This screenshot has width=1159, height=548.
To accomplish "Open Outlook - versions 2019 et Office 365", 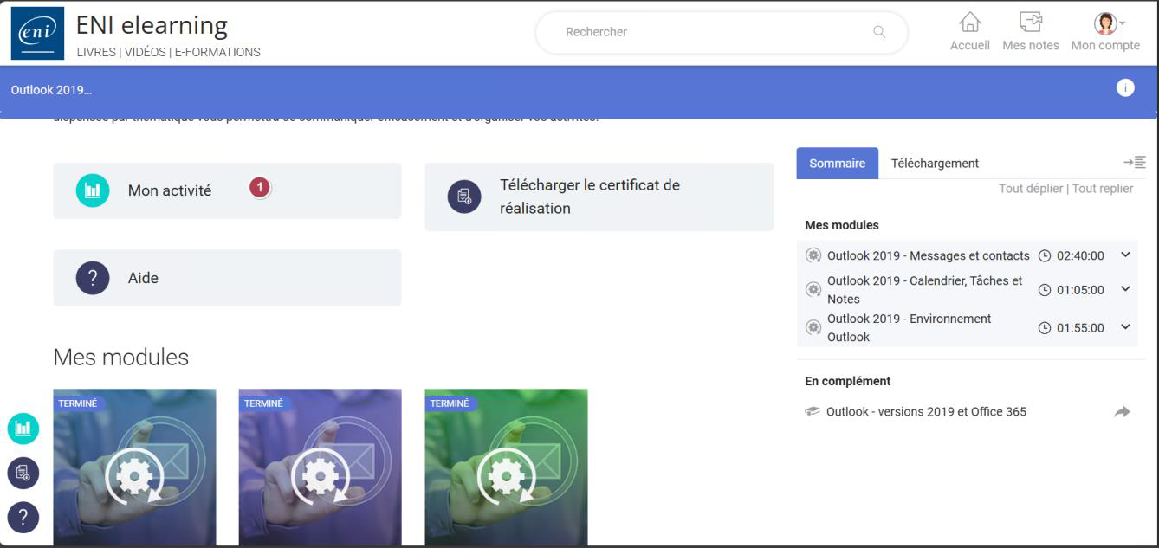I will pyautogui.click(x=926, y=412).
